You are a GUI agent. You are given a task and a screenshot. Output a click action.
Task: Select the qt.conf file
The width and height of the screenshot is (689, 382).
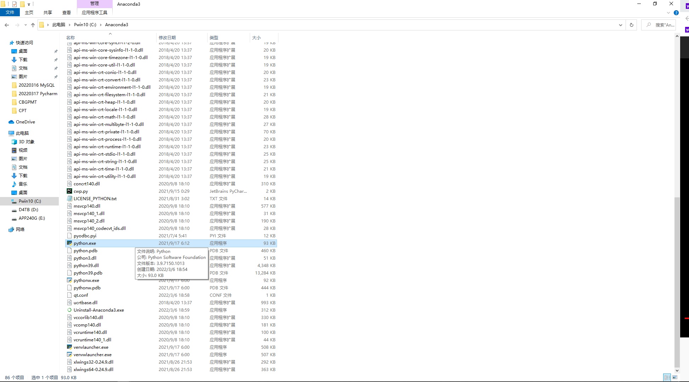[81, 295]
